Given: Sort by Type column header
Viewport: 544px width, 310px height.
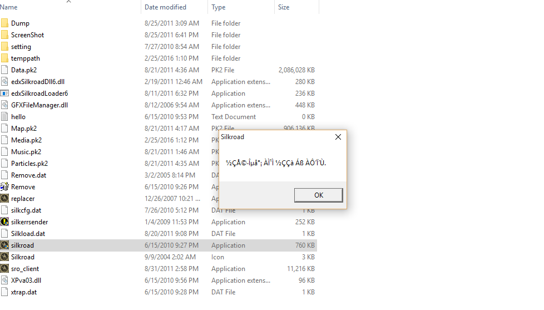Looking at the screenshot, I should pyautogui.click(x=218, y=7).
